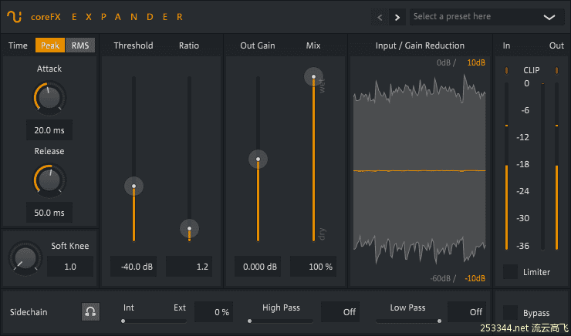Click the Attack value field 20.0 ms
Image resolution: width=571 pixels, height=336 pixels.
(49, 130)
